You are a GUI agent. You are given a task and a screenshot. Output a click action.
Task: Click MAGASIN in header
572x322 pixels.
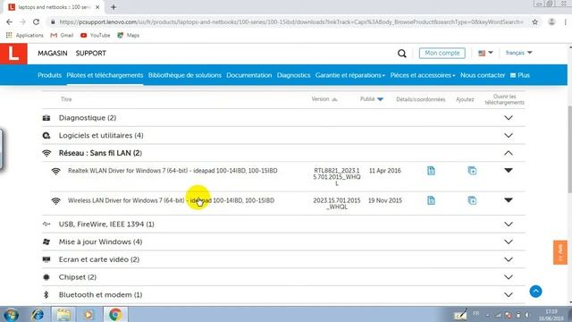(x=53, y=54)
